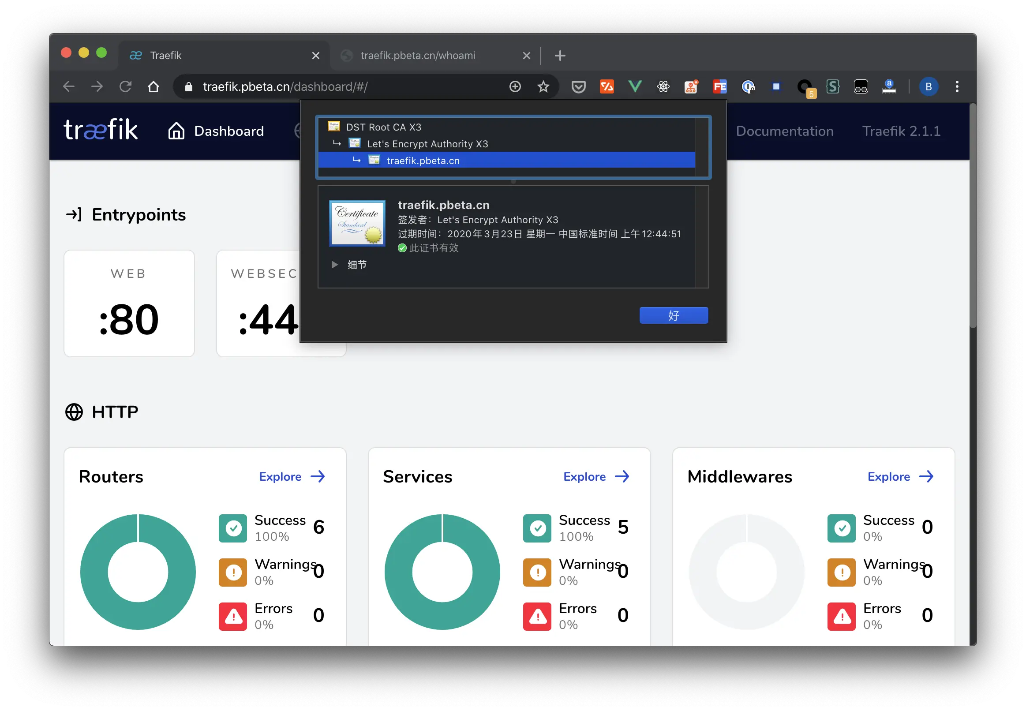Click the 好 button in certificate dialog
Viewport: 1026px width, 711px height.
click(674, 315)
